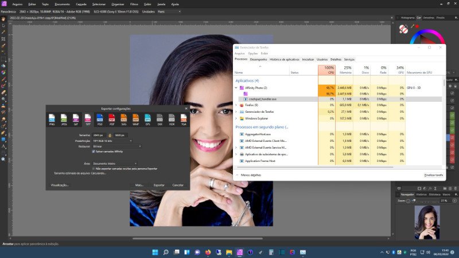The height and width of the screenshot is (258, 459).
Task: Select the PNG export format icon
Action: (x=52, y=119)
